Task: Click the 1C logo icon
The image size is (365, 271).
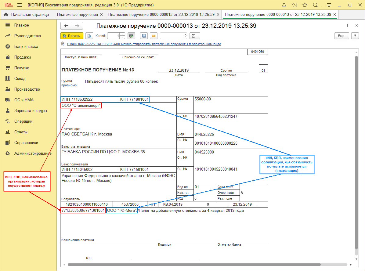Action: tap(8, 5)
